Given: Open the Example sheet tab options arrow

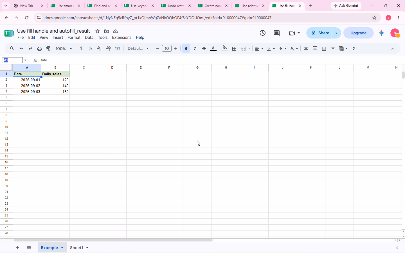Looking at the screenshot, I should pos(62,248).
